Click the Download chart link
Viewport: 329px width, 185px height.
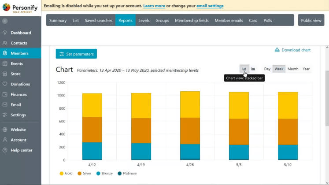(x=293, y=50)
